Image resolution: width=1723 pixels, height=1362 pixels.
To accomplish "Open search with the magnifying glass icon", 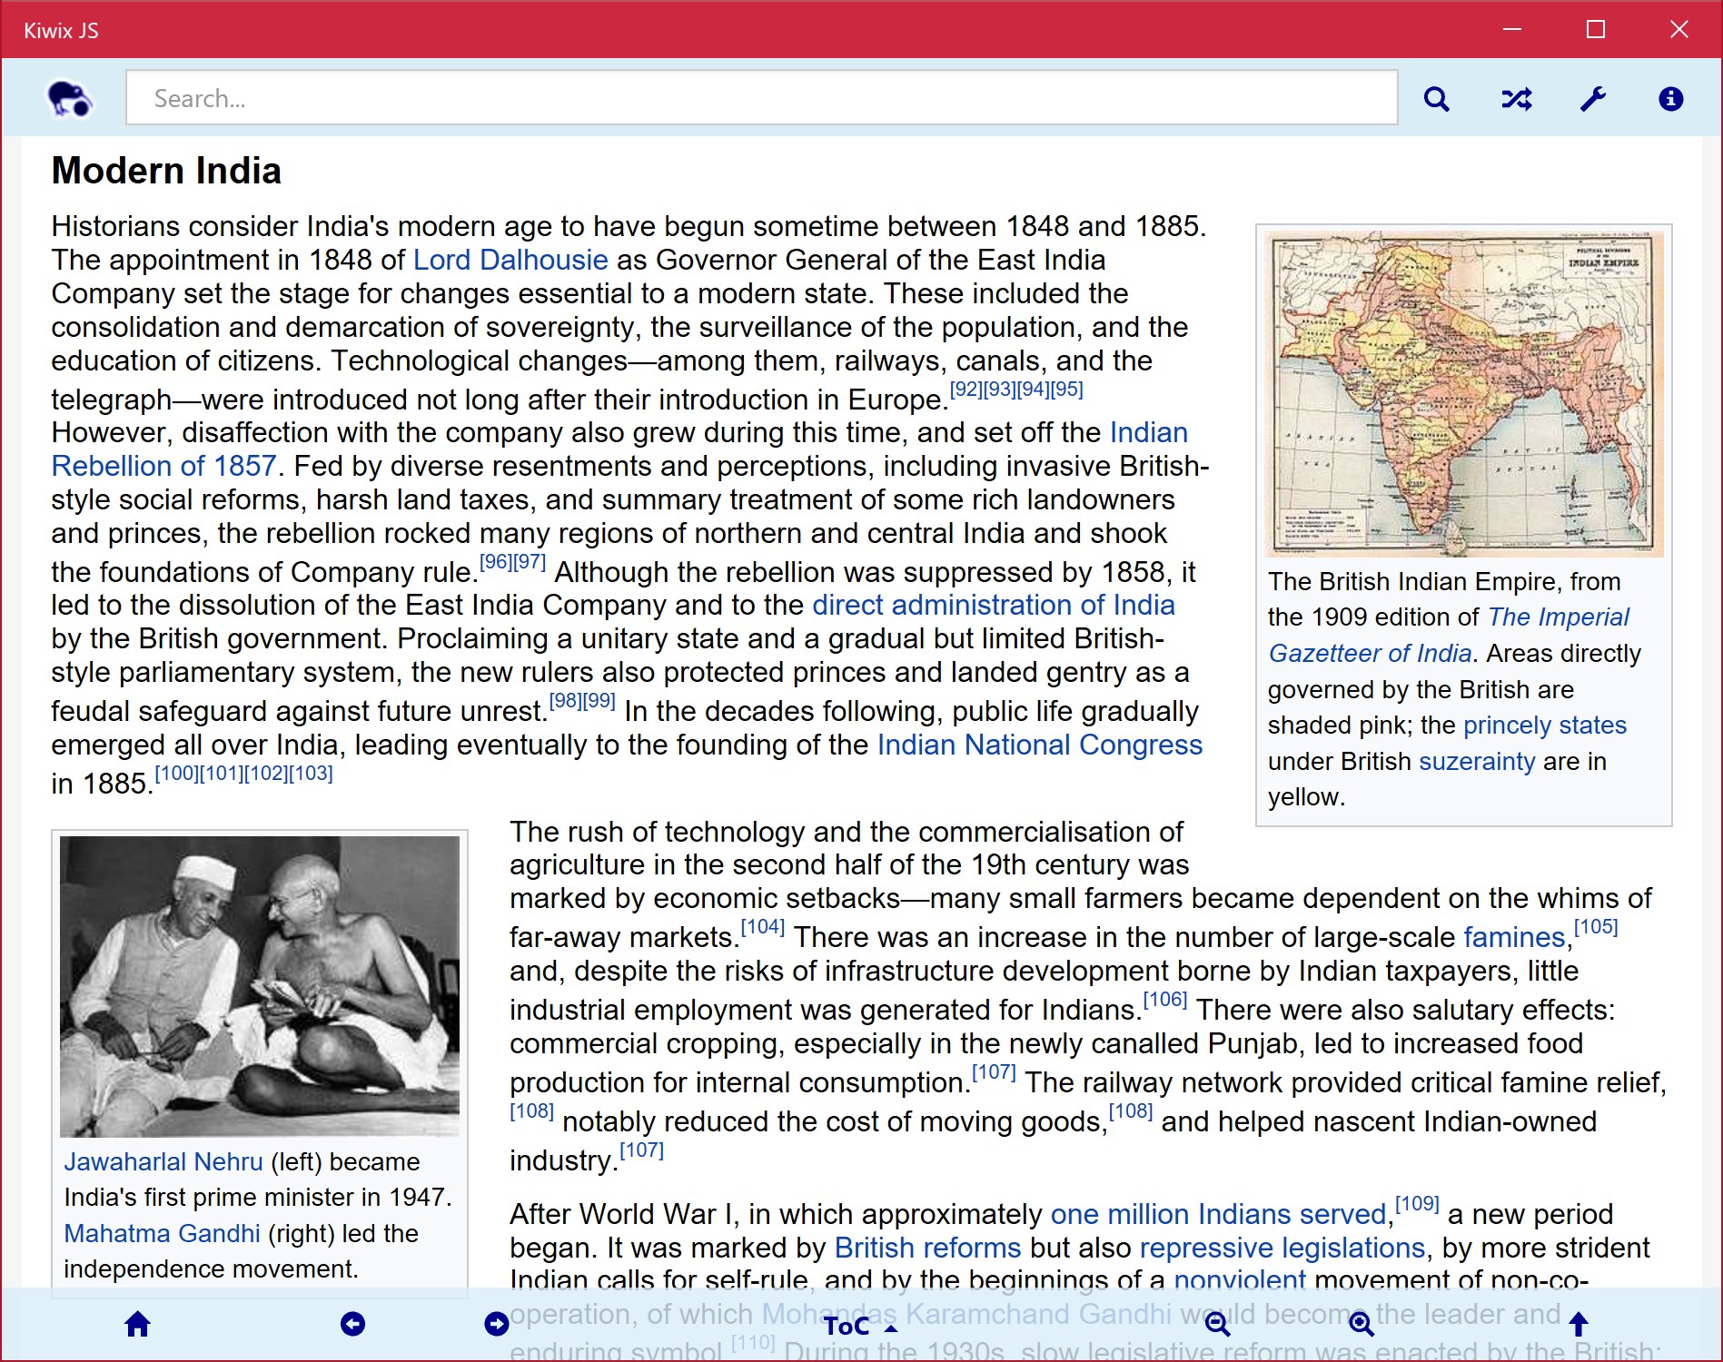I will point(1436,98).
